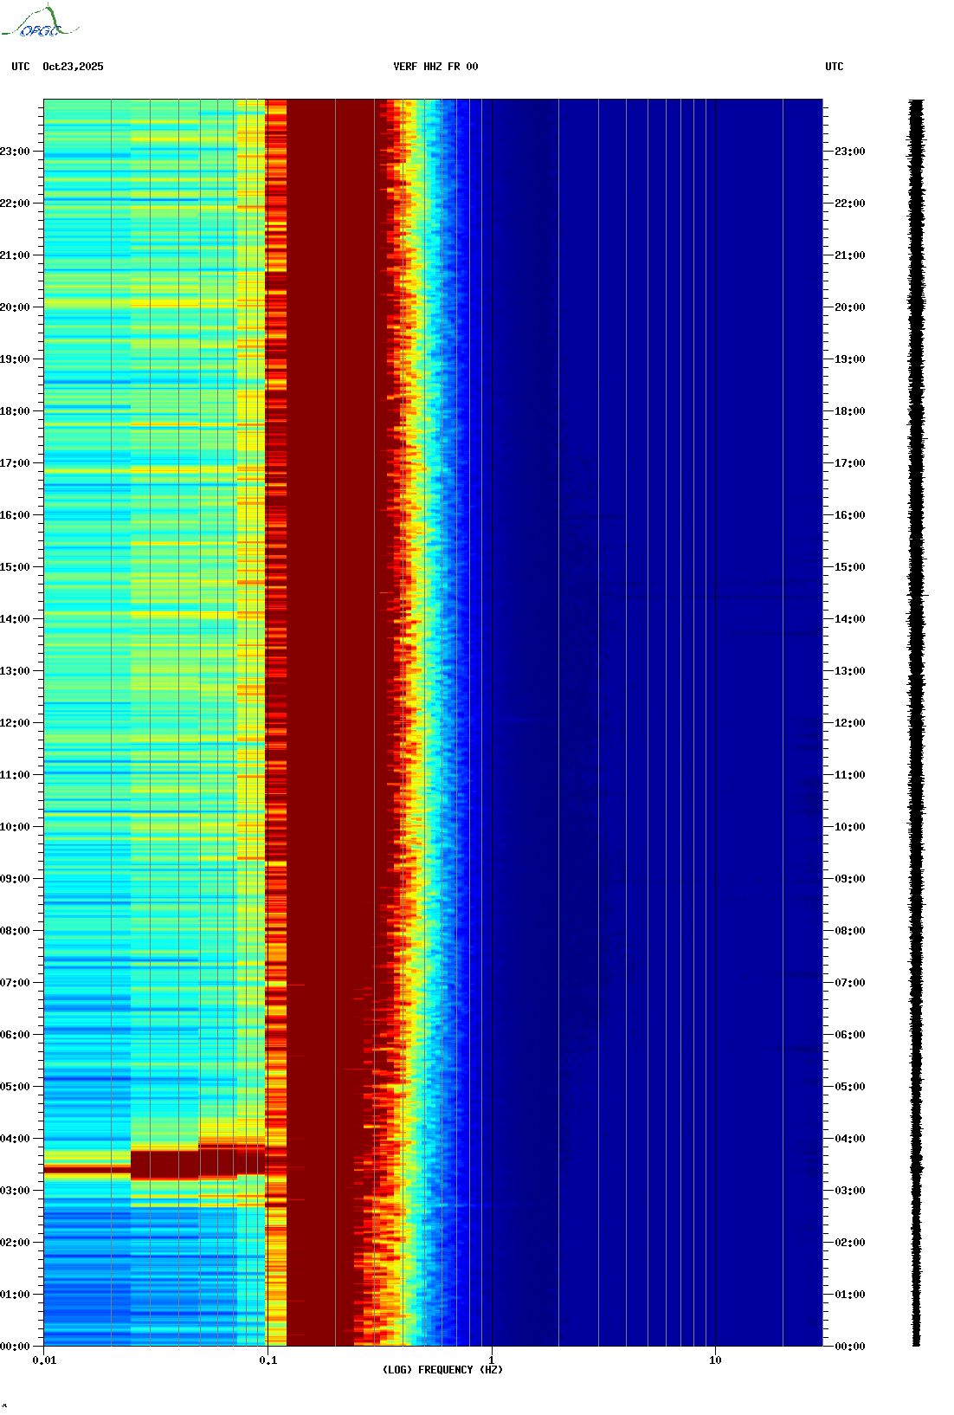Click the VERF HHZ FR 00 station title
The width and height of the screenshot is (954, 1415).
[435, 67]
